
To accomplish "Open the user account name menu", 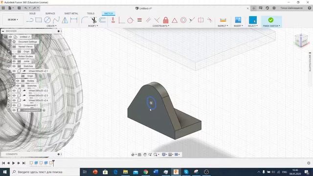I will point(291,8).
